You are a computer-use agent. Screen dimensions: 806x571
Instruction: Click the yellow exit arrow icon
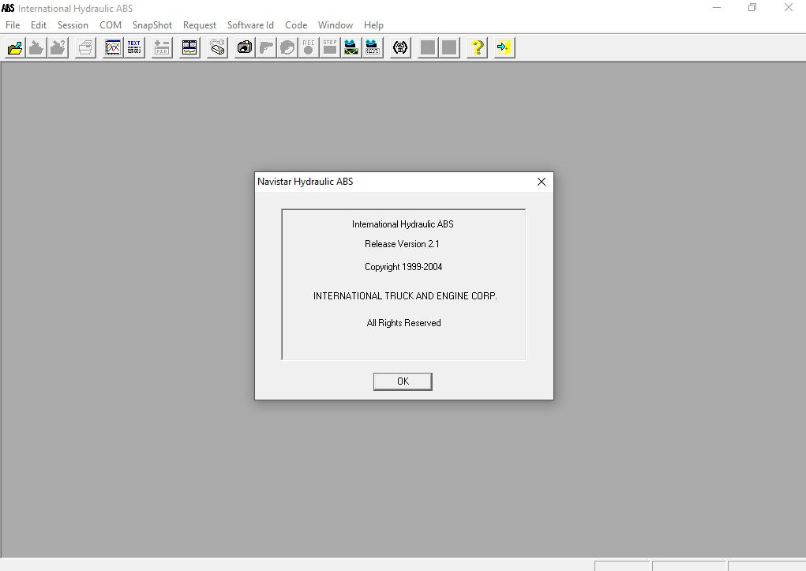click(504, 48)
